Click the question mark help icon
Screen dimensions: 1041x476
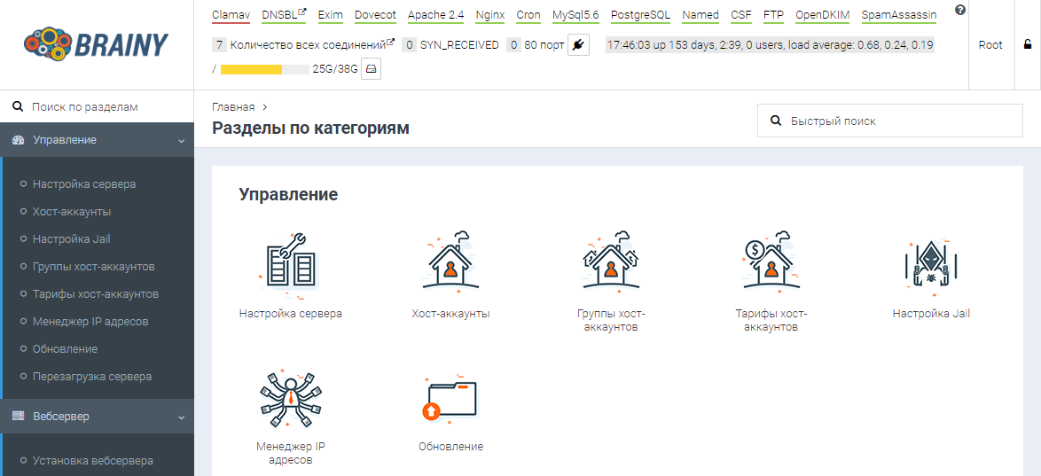coord(960,11)
